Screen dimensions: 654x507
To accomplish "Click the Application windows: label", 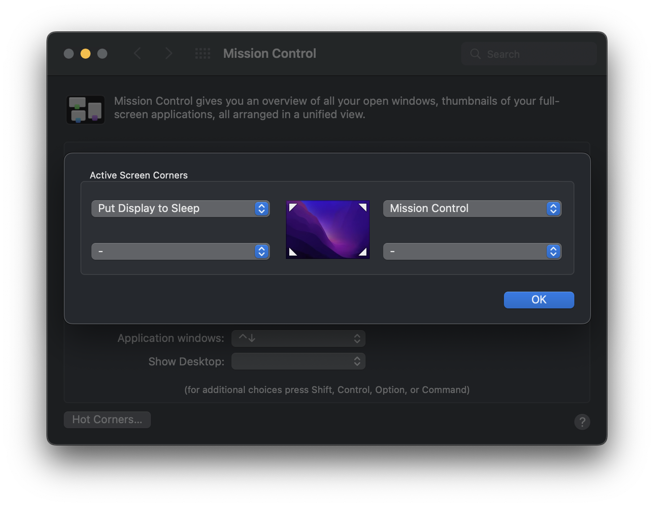I will tap(171, 338).
